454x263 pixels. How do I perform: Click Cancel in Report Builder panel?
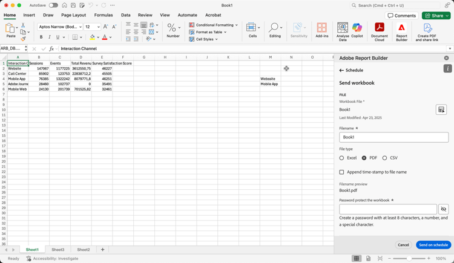(403, 245)
